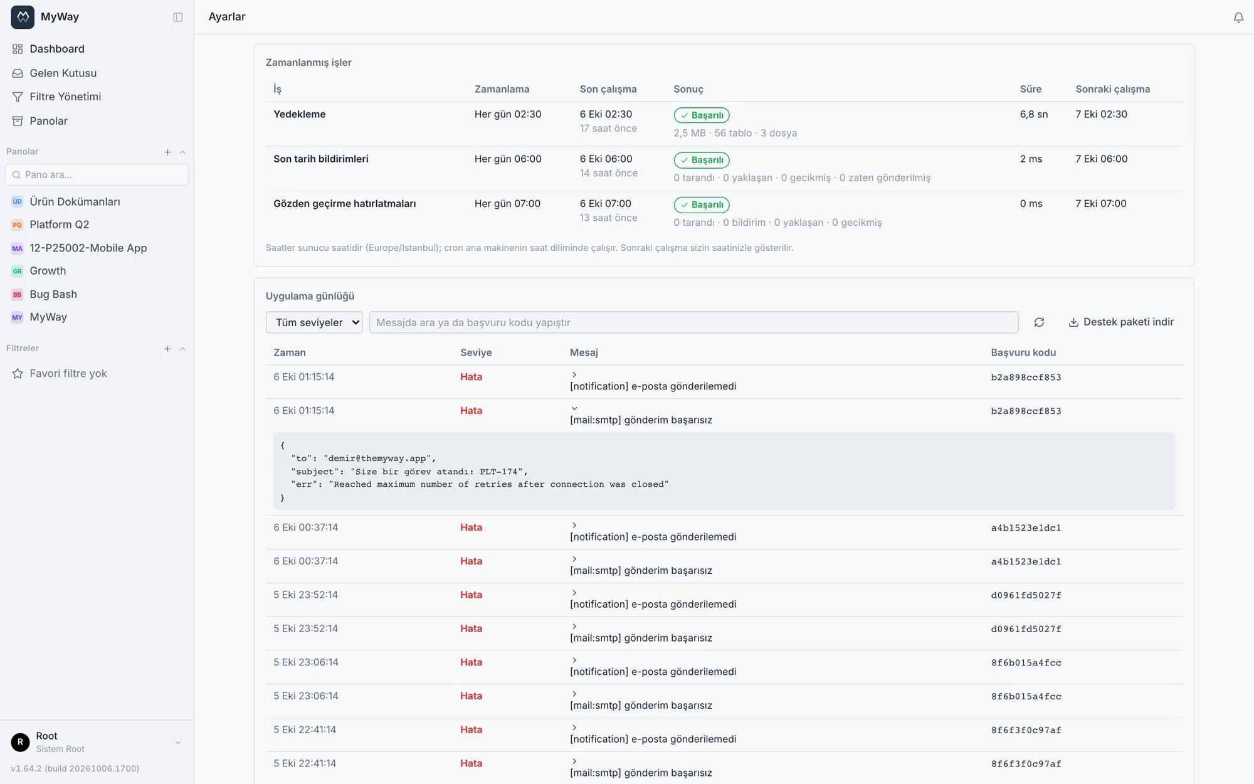
Task: Collapse the Panolar section chevron
Action: click(x=182, y=152)
